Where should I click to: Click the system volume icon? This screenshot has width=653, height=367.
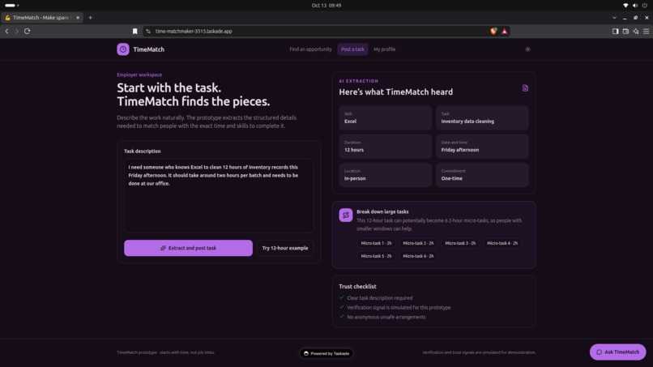634,6
